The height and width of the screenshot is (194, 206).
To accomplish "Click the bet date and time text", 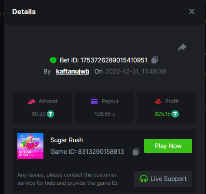I will tap(136, 72).
